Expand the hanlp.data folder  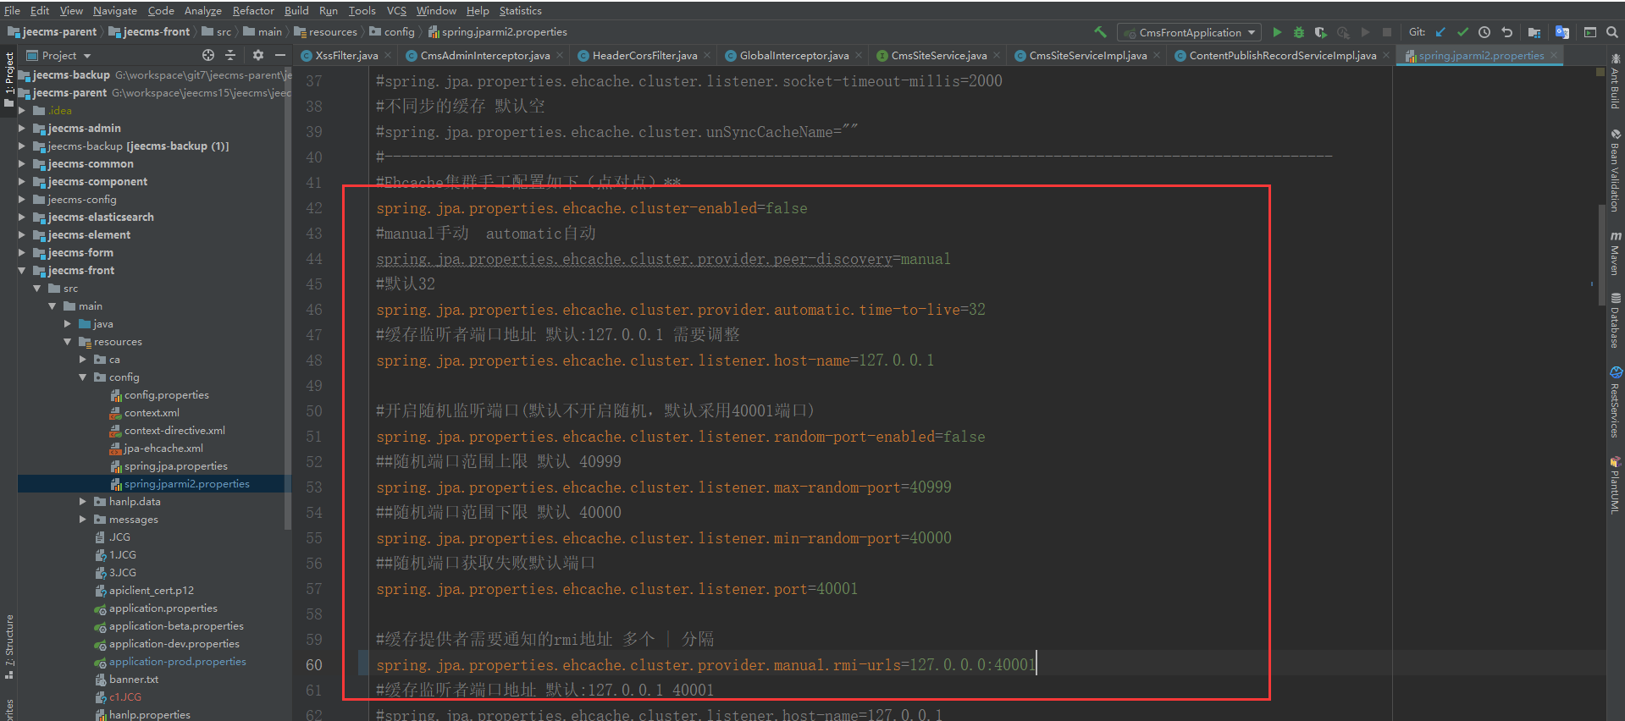83,502
